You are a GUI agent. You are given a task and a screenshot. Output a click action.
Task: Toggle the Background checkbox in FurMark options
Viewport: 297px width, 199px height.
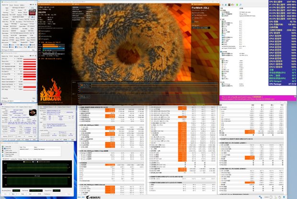(193, 18)
